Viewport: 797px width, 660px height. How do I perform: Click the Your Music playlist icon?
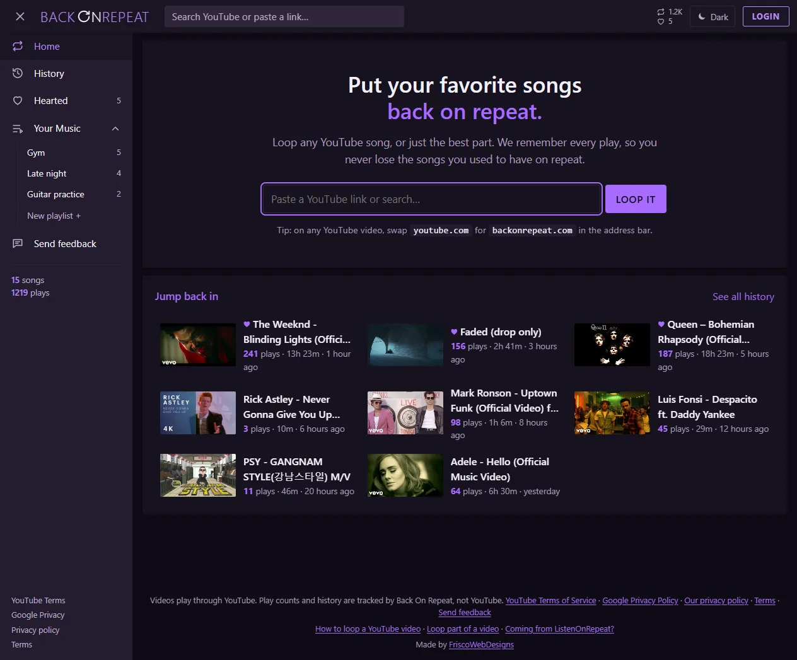(18, 129)
